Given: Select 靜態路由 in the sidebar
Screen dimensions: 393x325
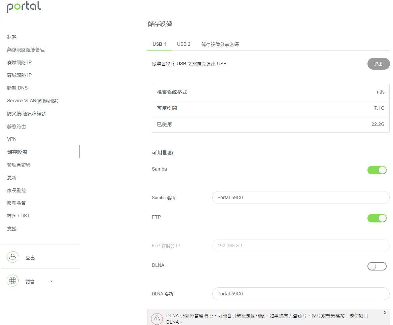Looking at the screenshot, I should pos(16,127).
